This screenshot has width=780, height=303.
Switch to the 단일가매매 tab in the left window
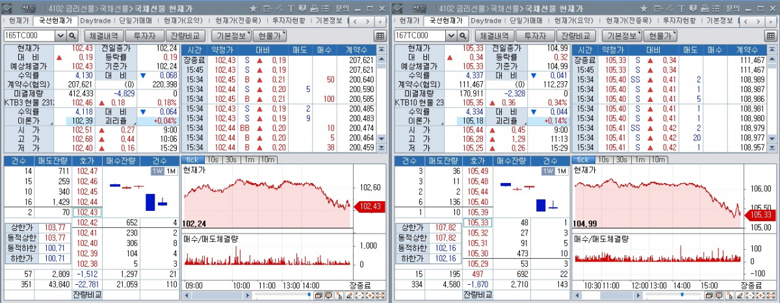tap(135, 21)
